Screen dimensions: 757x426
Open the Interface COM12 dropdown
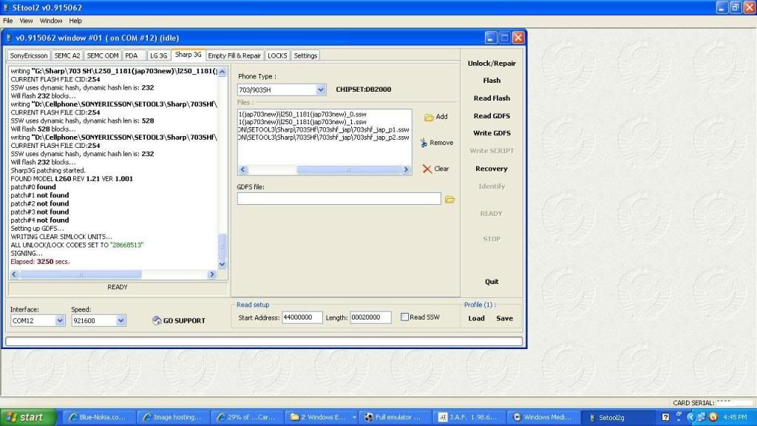(x=60, y=321)
